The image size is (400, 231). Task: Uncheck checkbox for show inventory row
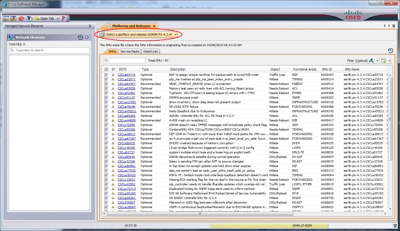(106, 102)
